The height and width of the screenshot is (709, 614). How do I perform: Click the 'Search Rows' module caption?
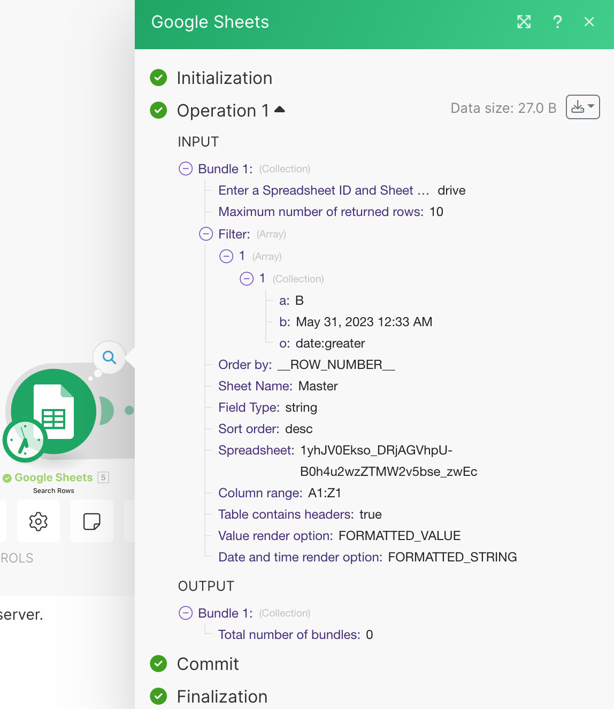pyautogui.click(x=53, y=491)
